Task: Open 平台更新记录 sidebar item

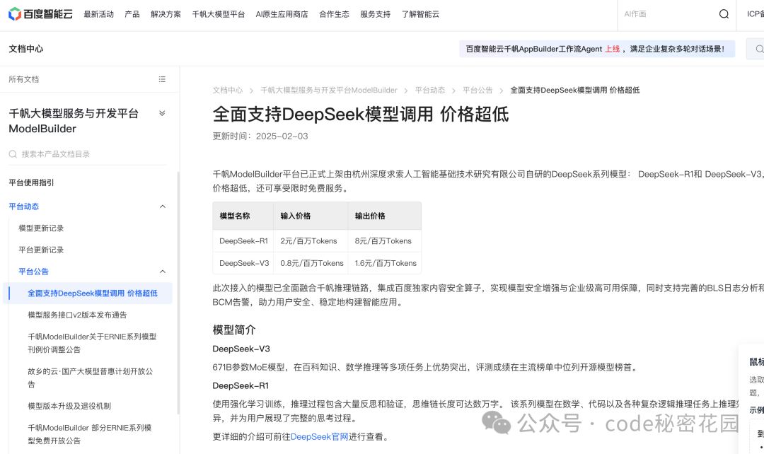Action: [x=41, y=250]
